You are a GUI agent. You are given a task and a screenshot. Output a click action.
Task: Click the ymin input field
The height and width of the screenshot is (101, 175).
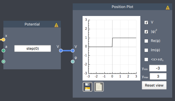pos(158,68)
